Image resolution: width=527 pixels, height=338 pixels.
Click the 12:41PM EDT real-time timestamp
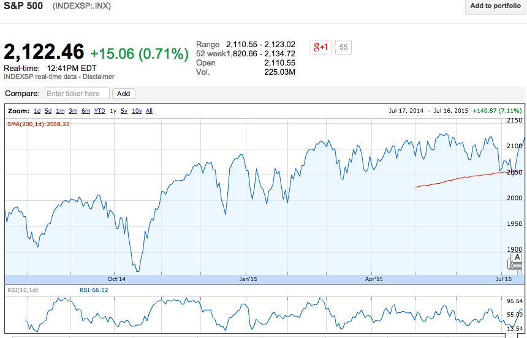pyautogui.click(x=72, y=68)
